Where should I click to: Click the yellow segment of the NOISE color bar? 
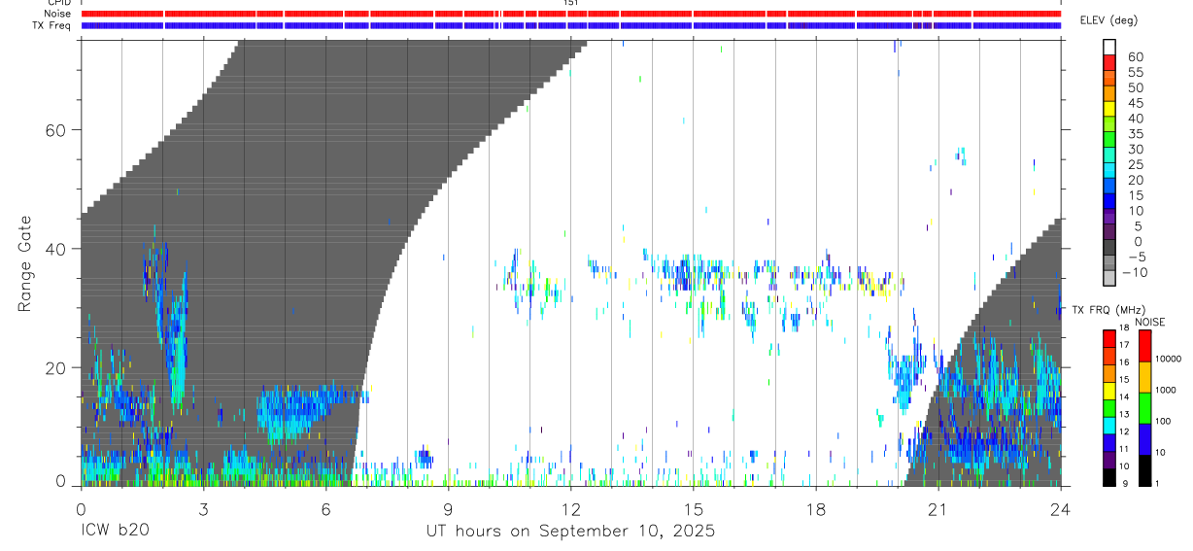point(1145,377)
